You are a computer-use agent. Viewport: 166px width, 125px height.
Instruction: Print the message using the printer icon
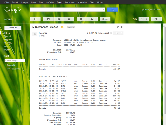118,27
